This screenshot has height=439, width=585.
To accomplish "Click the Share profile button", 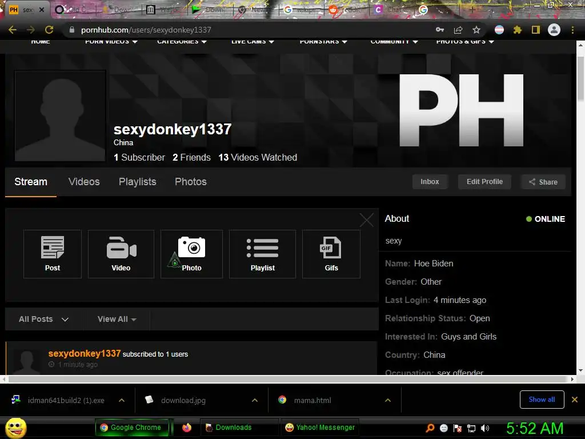I will 543,182.
